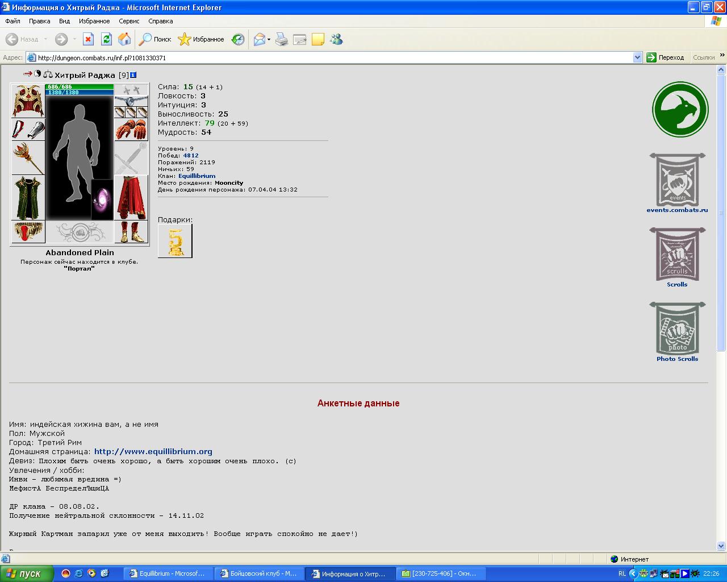This screenshot has height=582, width=727.
Task: Click the Mail envelope toolbar icon
Action: pyautogui.click(x=260, y=39)
